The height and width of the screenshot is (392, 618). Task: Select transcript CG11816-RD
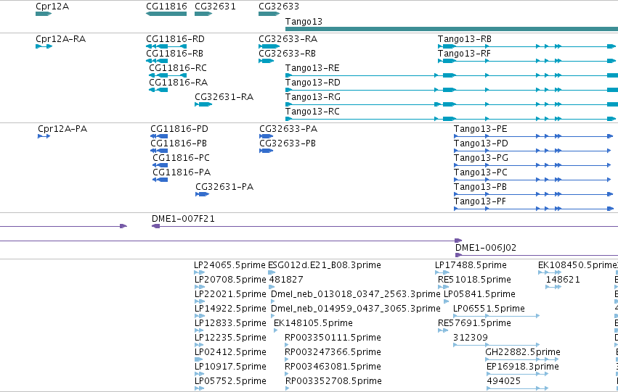[x=176, y=39]
